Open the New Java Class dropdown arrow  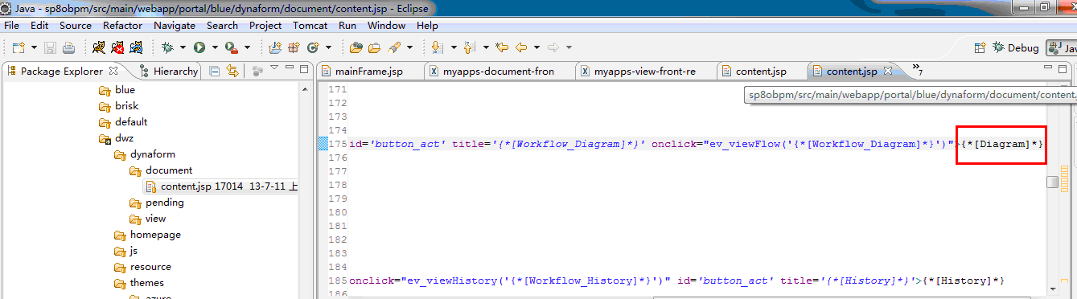pos(328,47)
